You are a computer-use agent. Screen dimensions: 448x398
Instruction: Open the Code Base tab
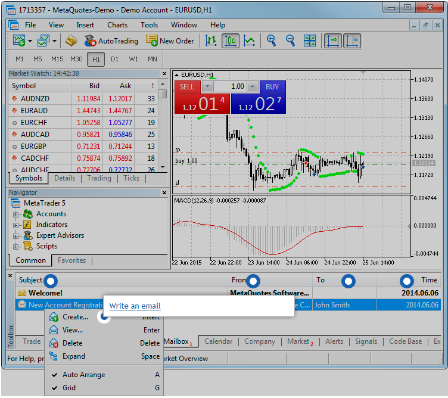click(x=406, y=341)
